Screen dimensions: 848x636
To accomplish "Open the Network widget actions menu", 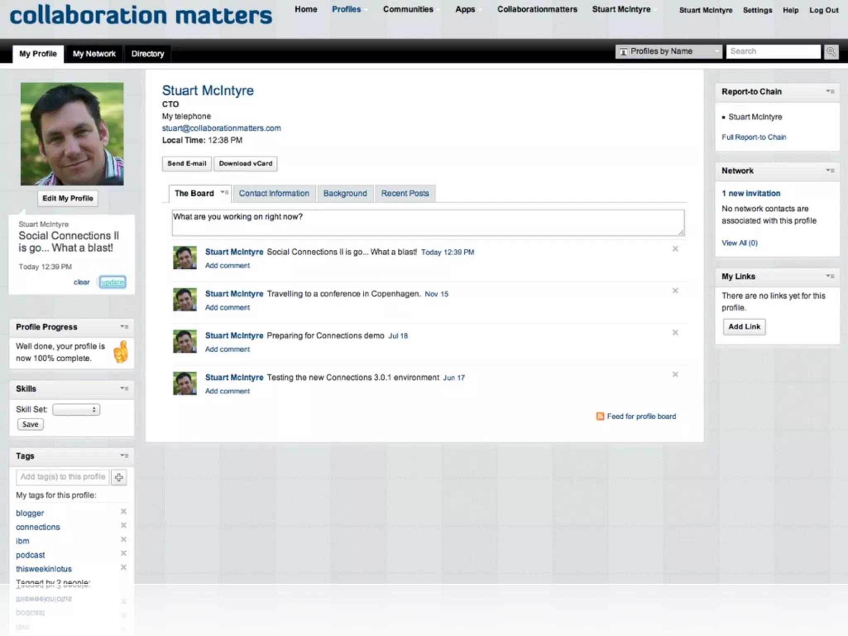I will point(830,171).
